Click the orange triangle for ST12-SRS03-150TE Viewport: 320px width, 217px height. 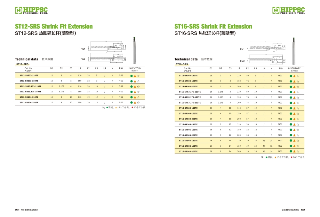(135, 81)
